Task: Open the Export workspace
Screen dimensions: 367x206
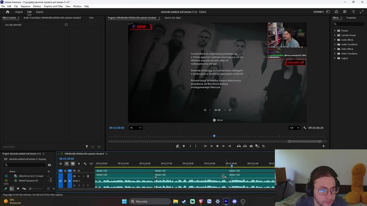Action: click(x=40, y=12)
